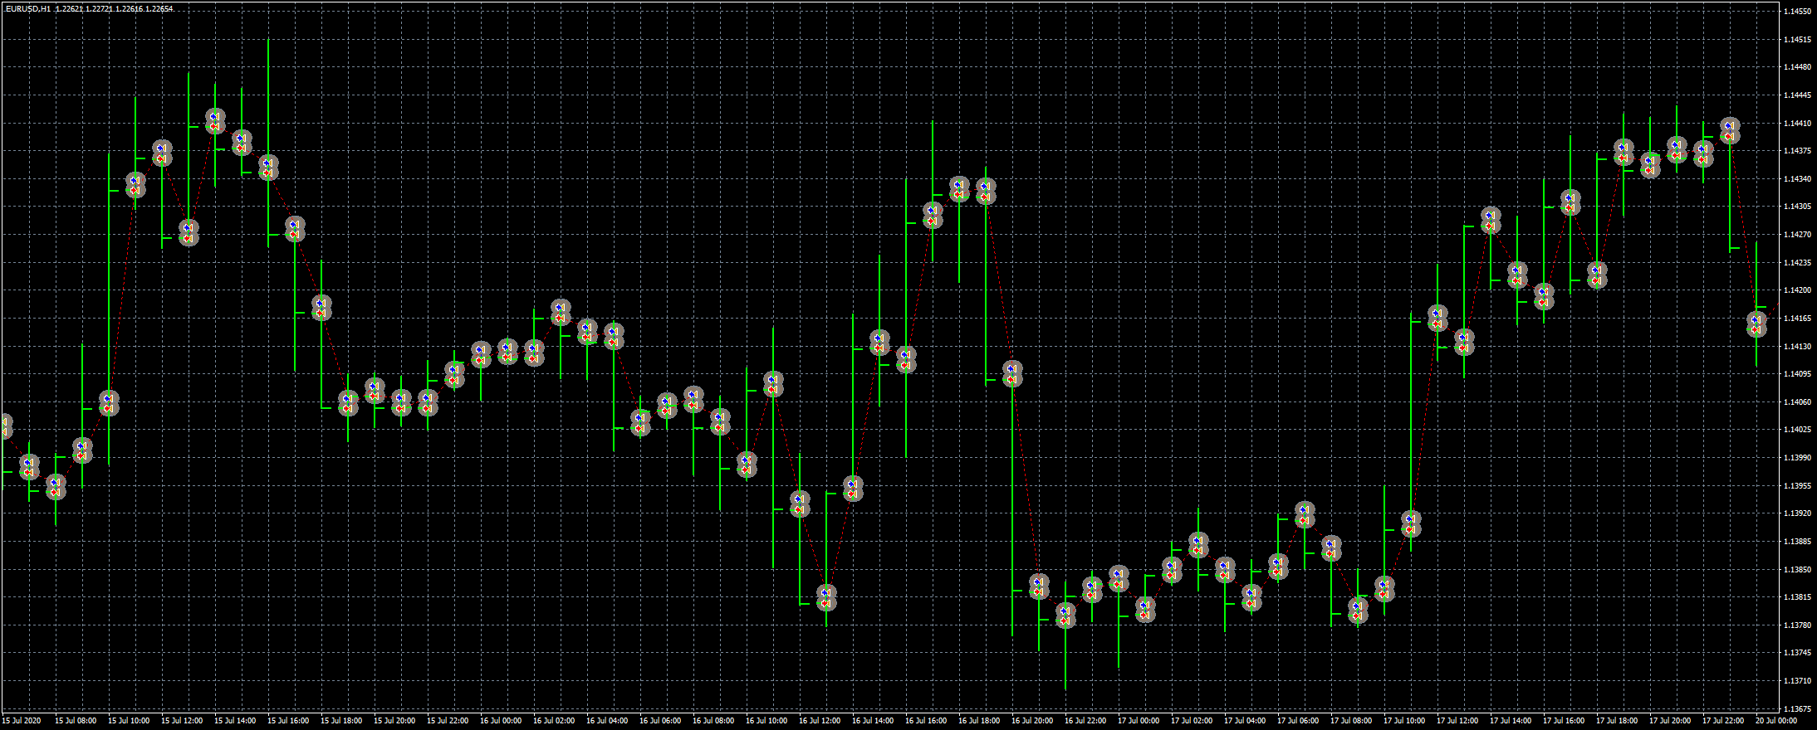Click the 1.14270 price axis label
This screenshot has height=730, width=1817.
[1796, 235]
